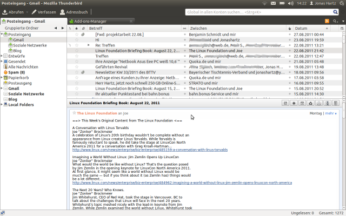This screenshot has height=216, width=346.
Task: Sort messages by Zwischen column
Action: click(237, 29)
